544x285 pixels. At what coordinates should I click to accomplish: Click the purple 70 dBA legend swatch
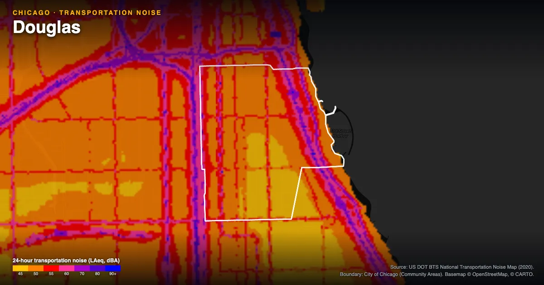pos(82,268)
